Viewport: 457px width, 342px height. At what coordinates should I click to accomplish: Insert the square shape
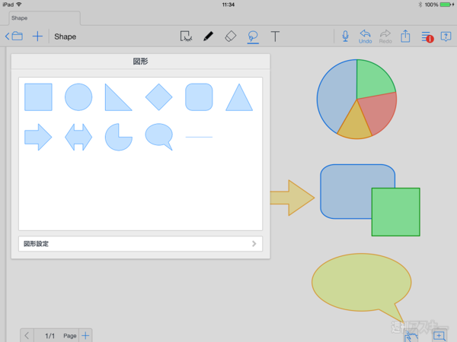pyautogui.click(x=38, y=97)
